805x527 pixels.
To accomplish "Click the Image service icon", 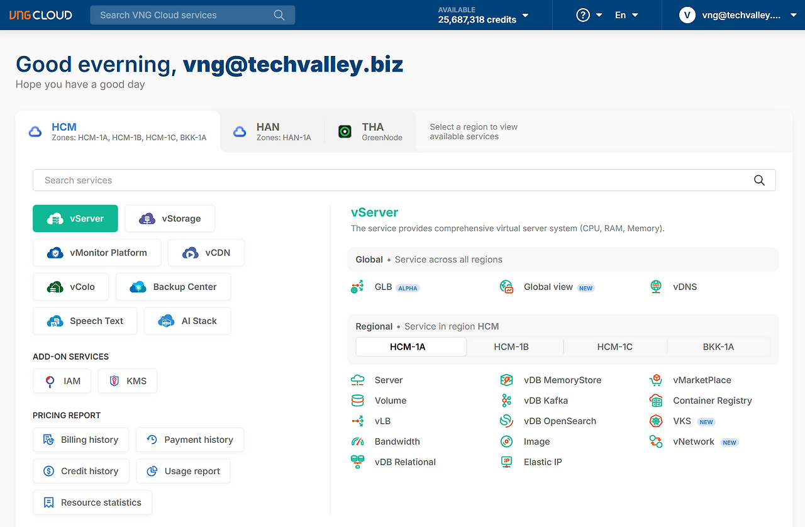I will [507, 441].
